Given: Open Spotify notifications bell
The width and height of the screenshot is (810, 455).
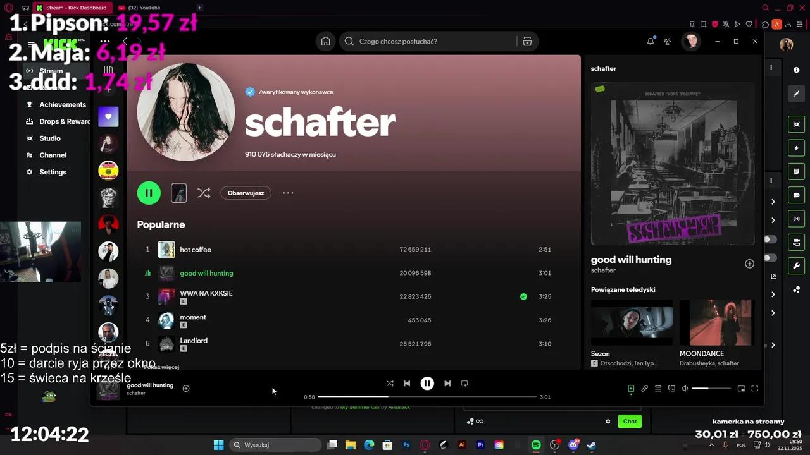Looking at the screenshot, I should click(x=651, y=42).
